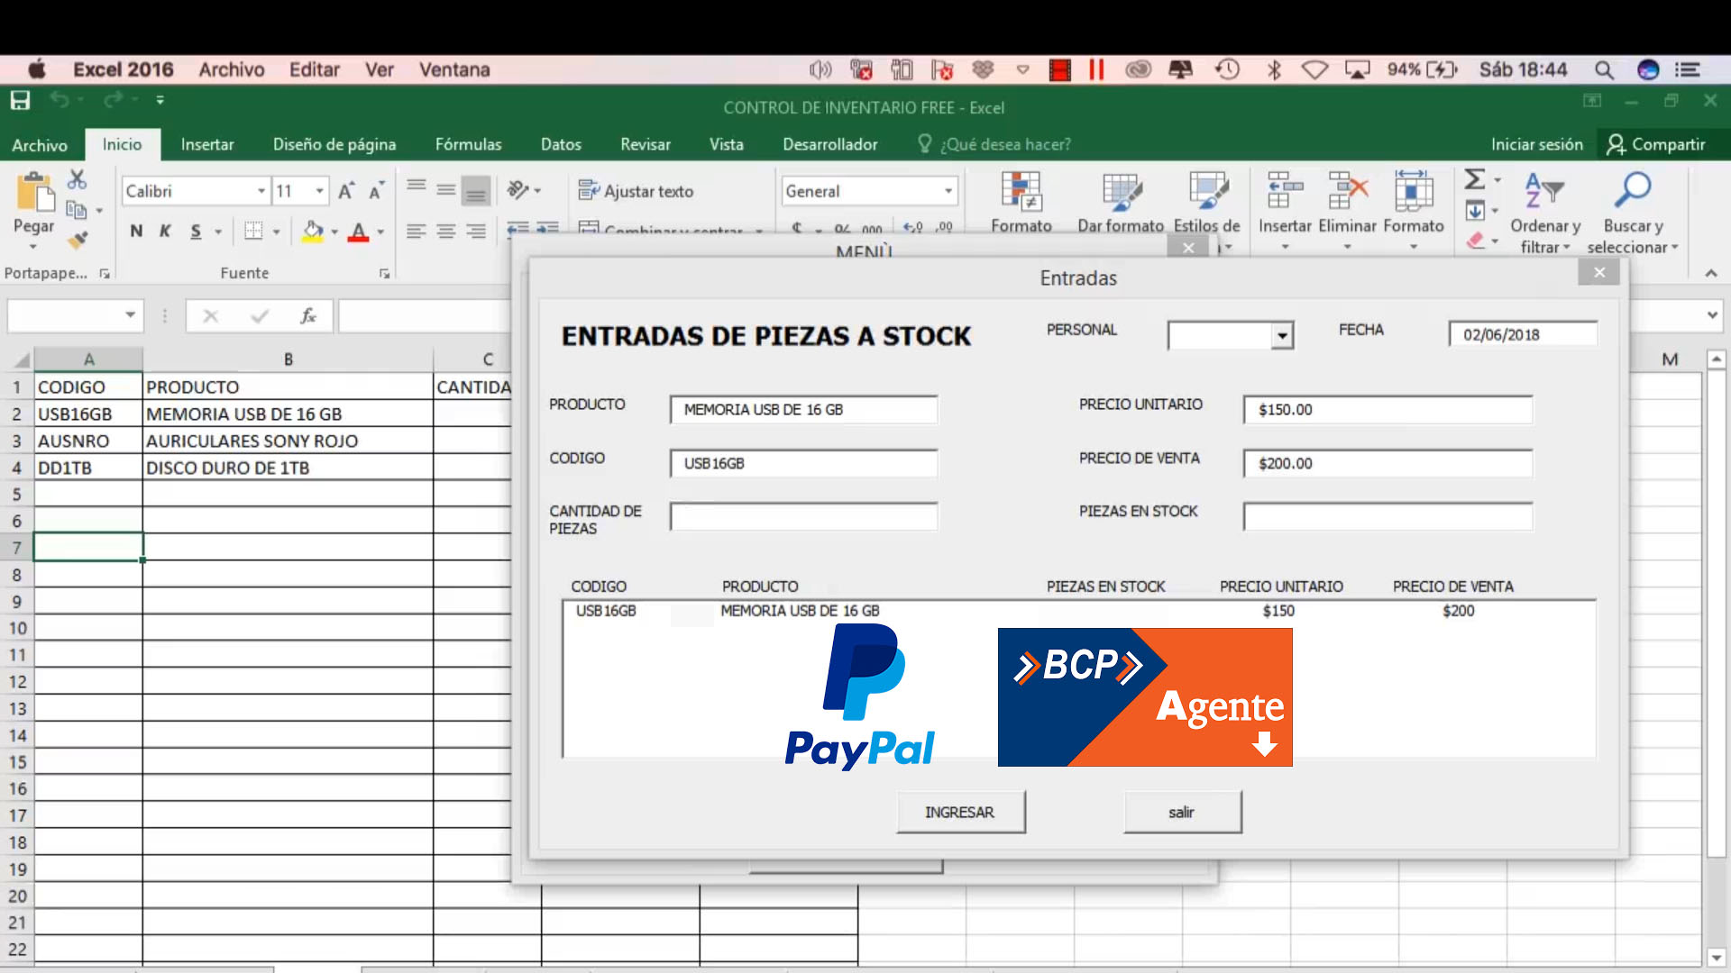
Task: Click the PIEZAS EN STOCK input field
Action: coord(1388,516)
